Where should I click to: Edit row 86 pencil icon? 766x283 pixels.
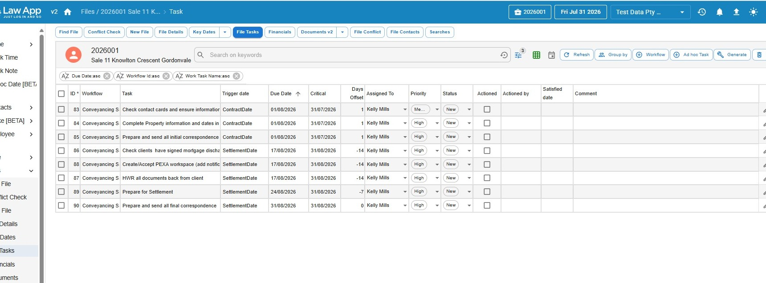click(x=764, y=151)
